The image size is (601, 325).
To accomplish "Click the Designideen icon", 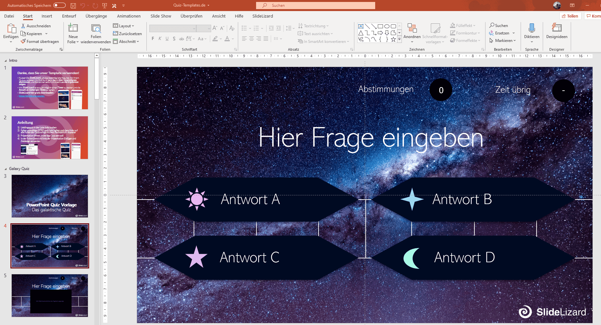I will (557, 28).
